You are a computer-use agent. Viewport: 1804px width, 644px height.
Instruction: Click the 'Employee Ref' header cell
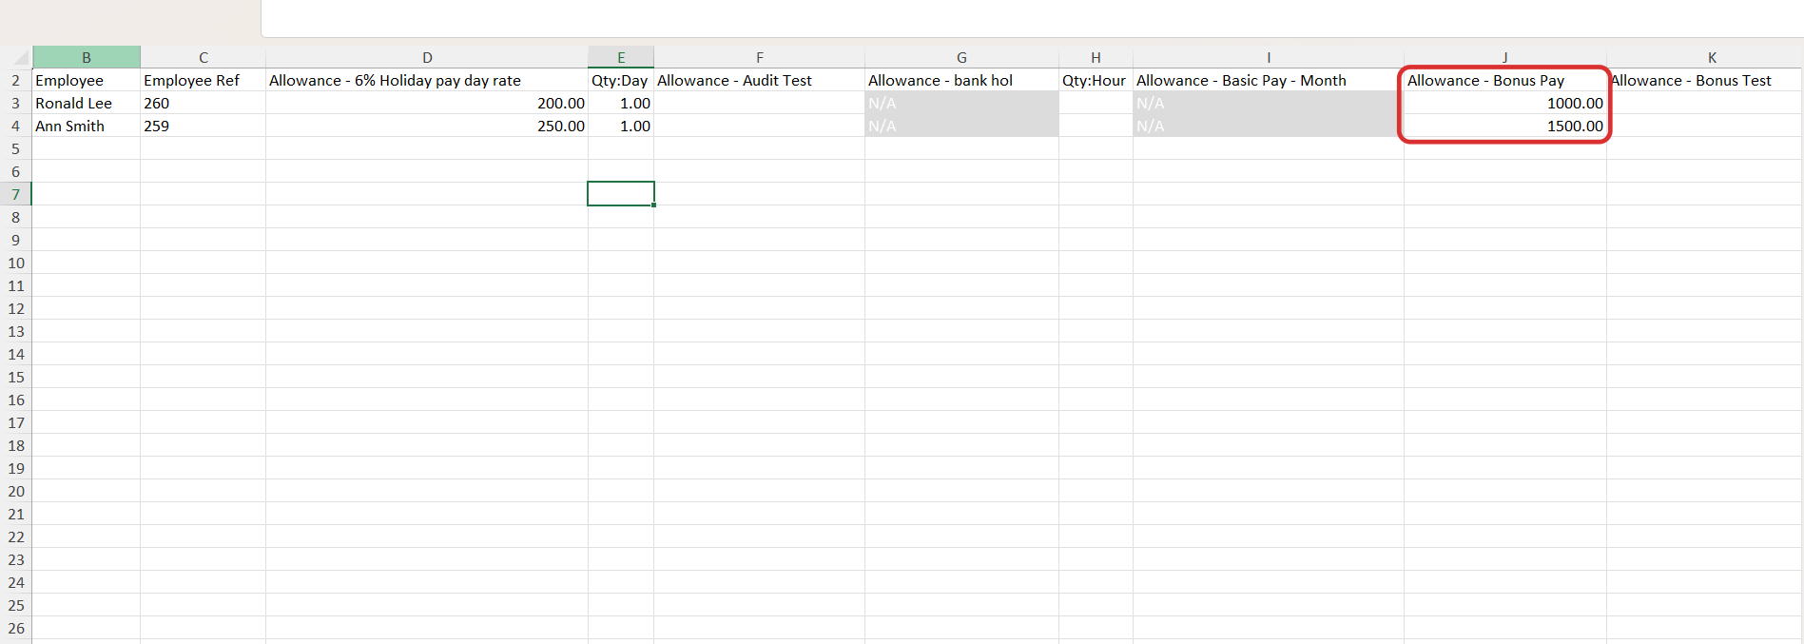point(204,80)
